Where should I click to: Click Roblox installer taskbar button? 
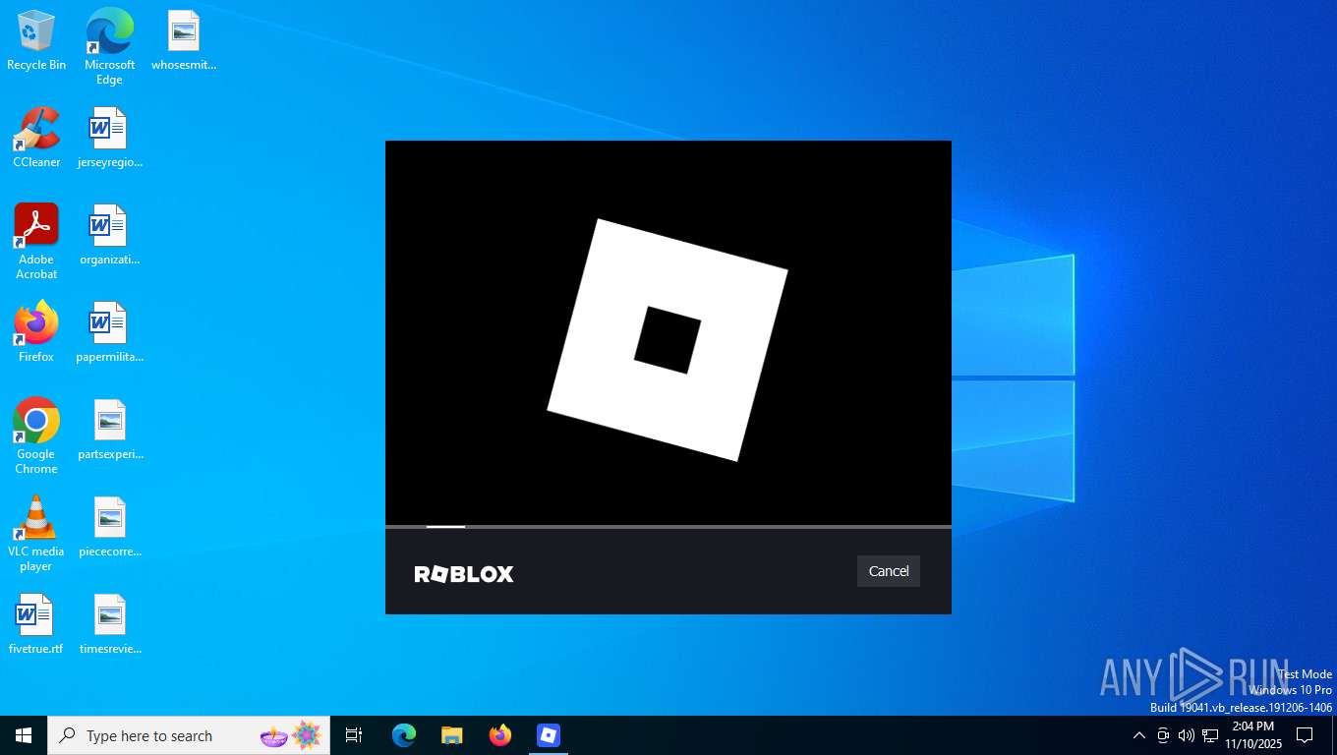[x=548, y=735]
